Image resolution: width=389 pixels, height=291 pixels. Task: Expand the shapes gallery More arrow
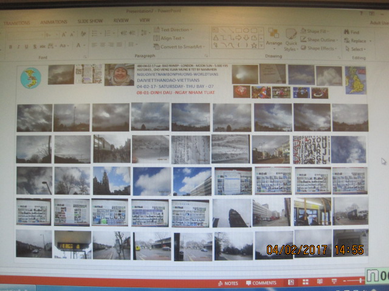click(x=261, y=45)
